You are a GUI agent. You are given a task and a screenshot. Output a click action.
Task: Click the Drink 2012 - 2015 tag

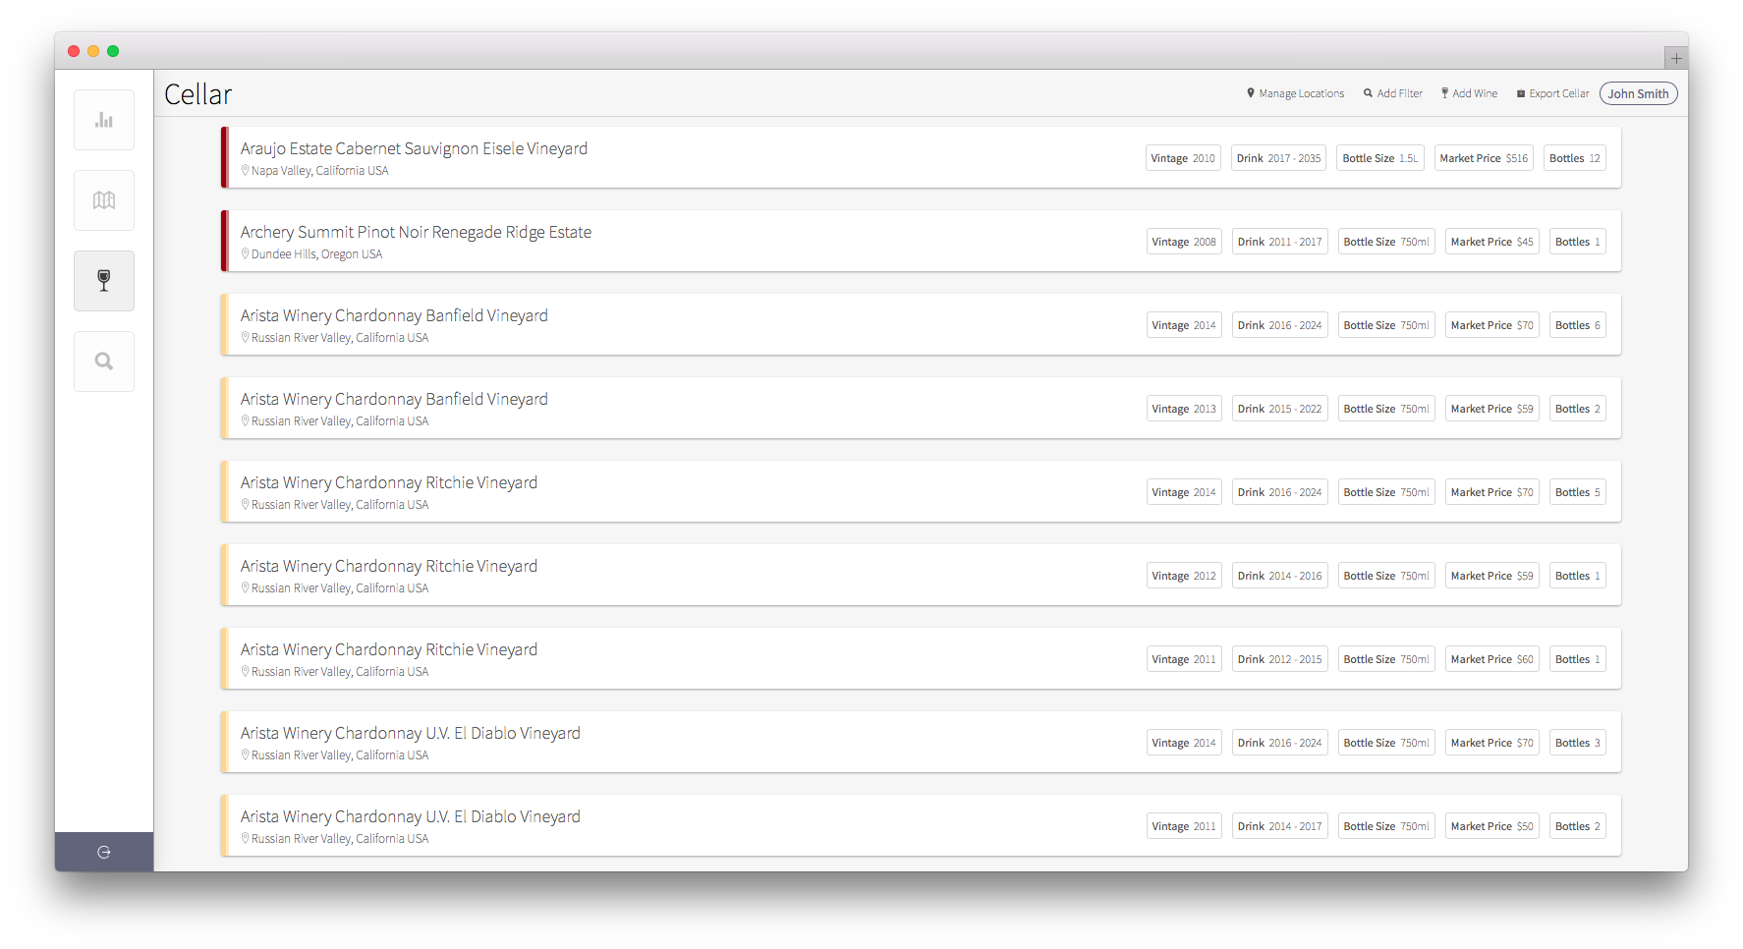tap(1280, 659)
